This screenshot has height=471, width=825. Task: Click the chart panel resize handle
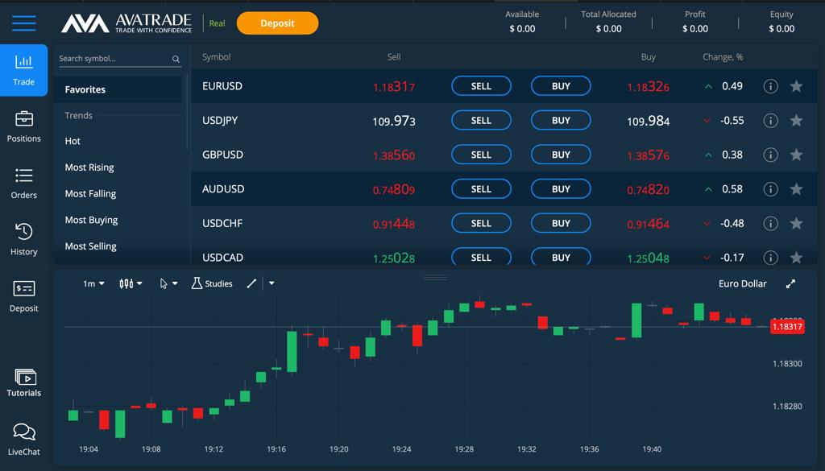[x=435, y=277]
